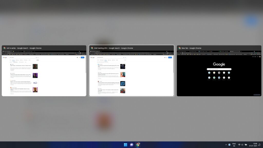This screenshot has width=263, height=148.
Task: Select the Intel Gaming GPU window thumbnail
Action: [x=132, y=72]
